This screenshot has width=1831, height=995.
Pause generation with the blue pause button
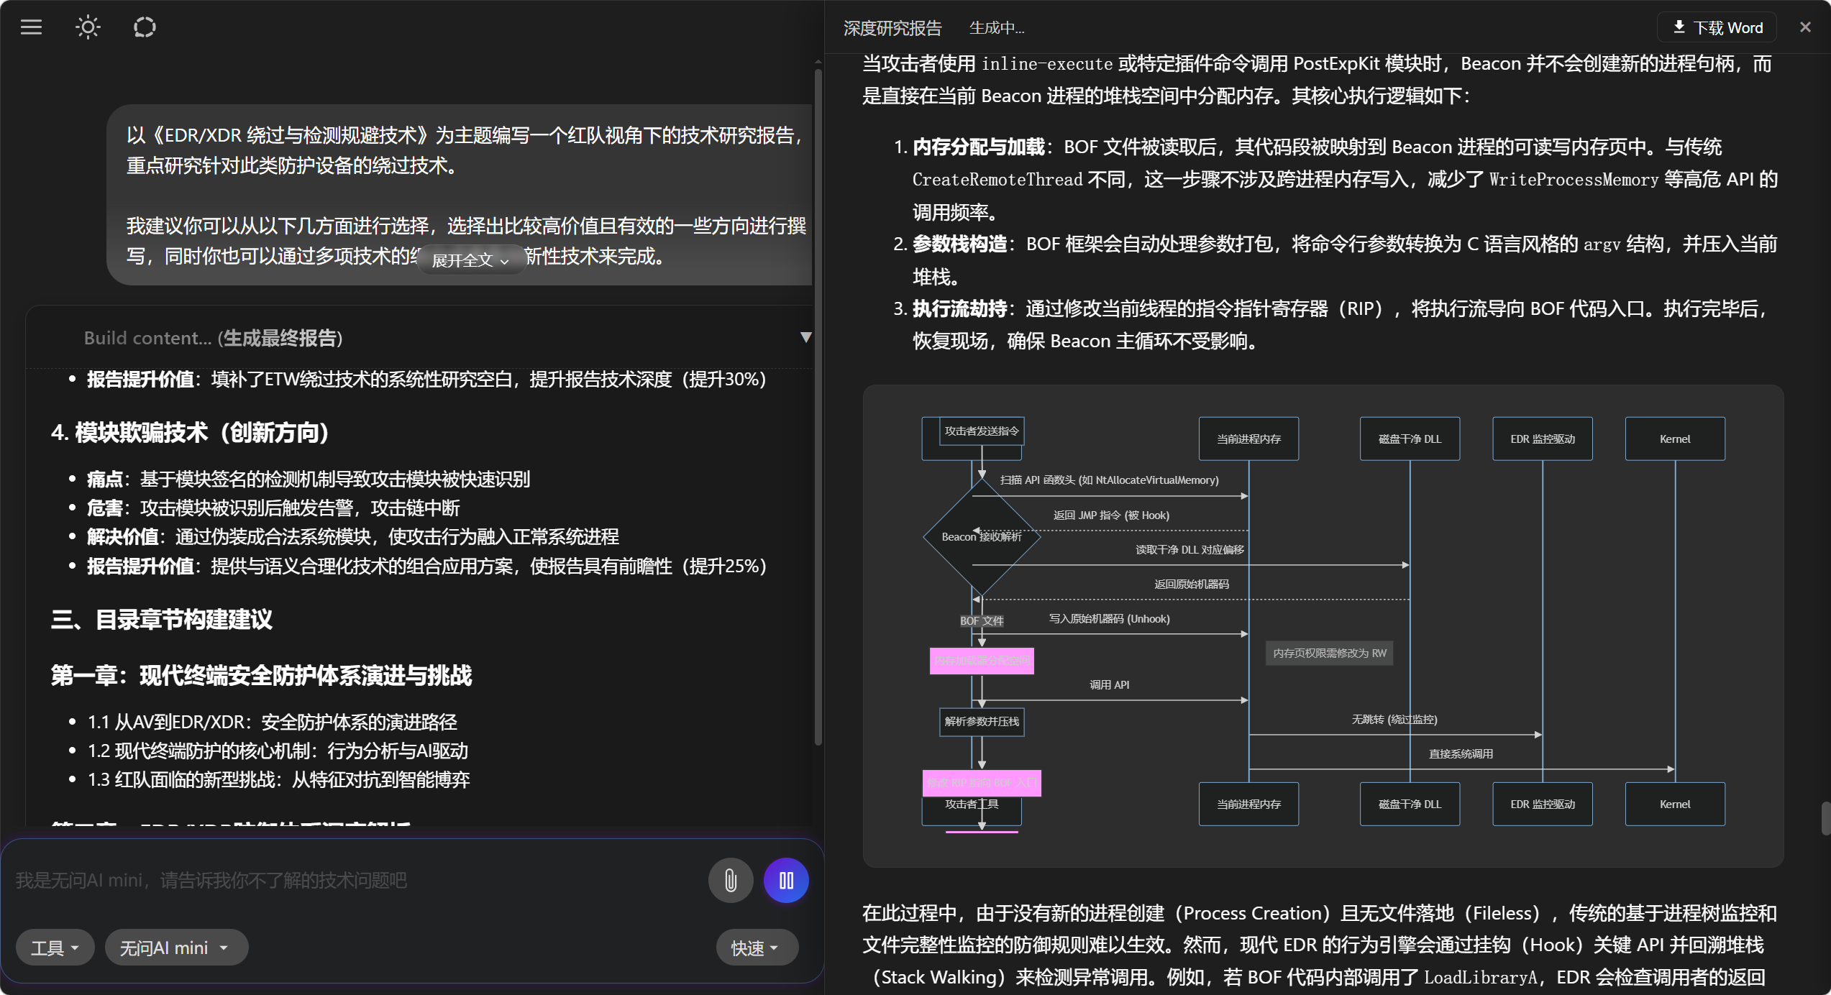coord(785,879)
